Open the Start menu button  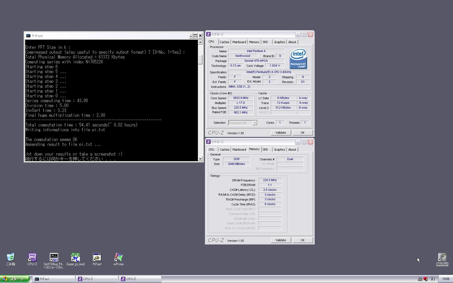coord(15,279)
